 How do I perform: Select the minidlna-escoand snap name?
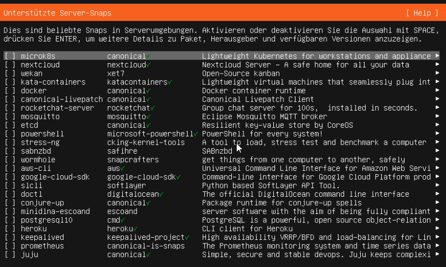click(55, 211)
